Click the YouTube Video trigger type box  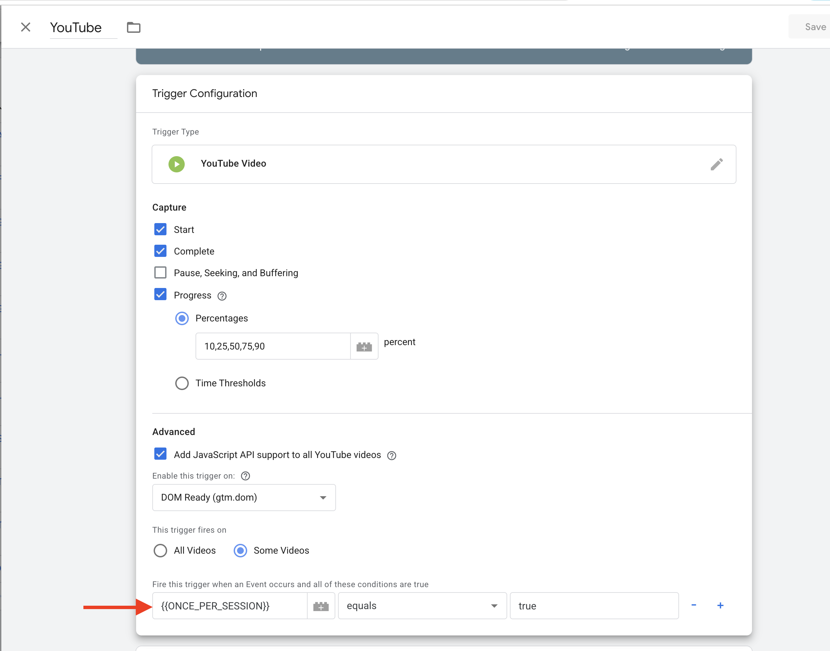(x=444, y=164)
